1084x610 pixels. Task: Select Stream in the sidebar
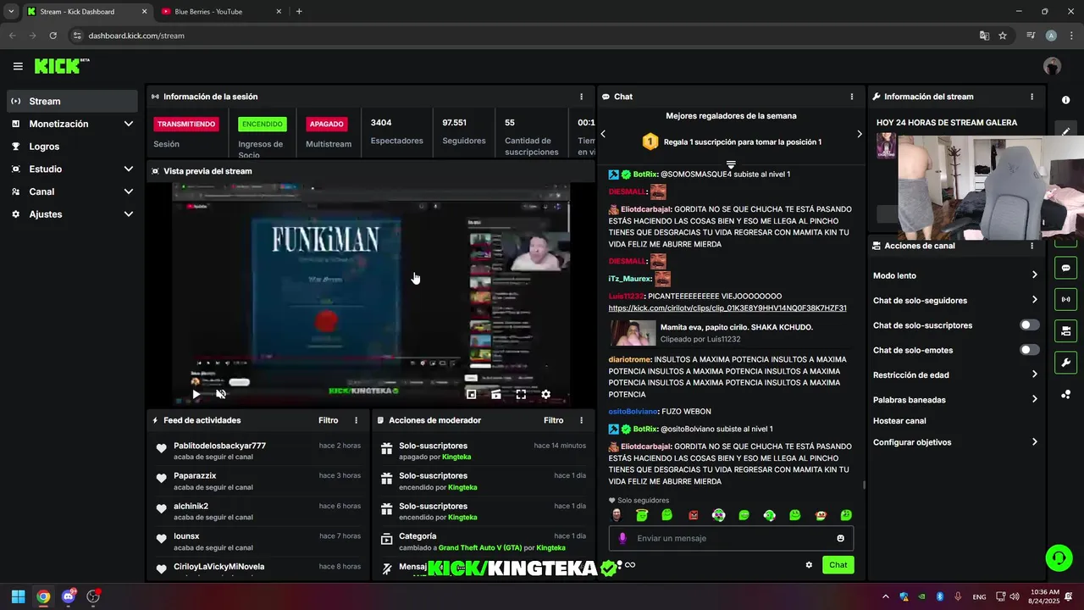71,101
